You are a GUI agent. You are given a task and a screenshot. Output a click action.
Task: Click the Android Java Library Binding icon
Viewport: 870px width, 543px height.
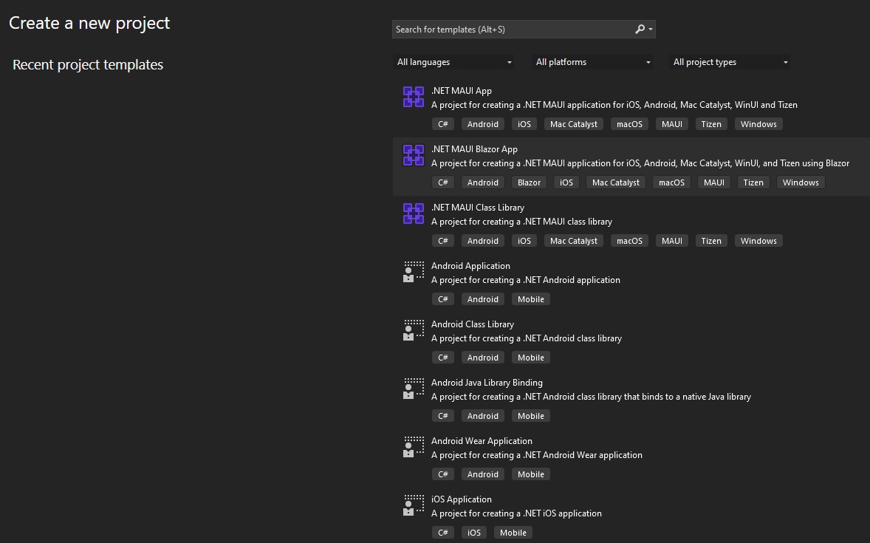[x=414, y=389]
